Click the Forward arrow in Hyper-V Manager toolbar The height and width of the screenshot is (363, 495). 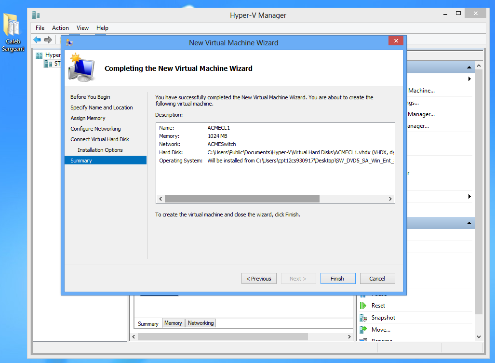tap(48, 40)
